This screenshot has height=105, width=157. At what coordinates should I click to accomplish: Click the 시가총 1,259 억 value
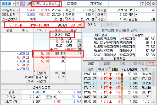click(x=121, y=10)
